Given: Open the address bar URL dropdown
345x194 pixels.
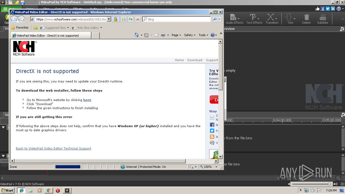Looking at the screenshot, I should [109, 19].
